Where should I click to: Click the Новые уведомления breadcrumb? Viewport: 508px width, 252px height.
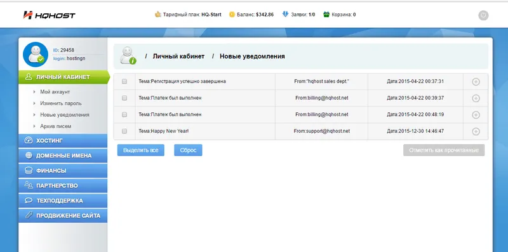pyautogui.click(x=252, y=56)
